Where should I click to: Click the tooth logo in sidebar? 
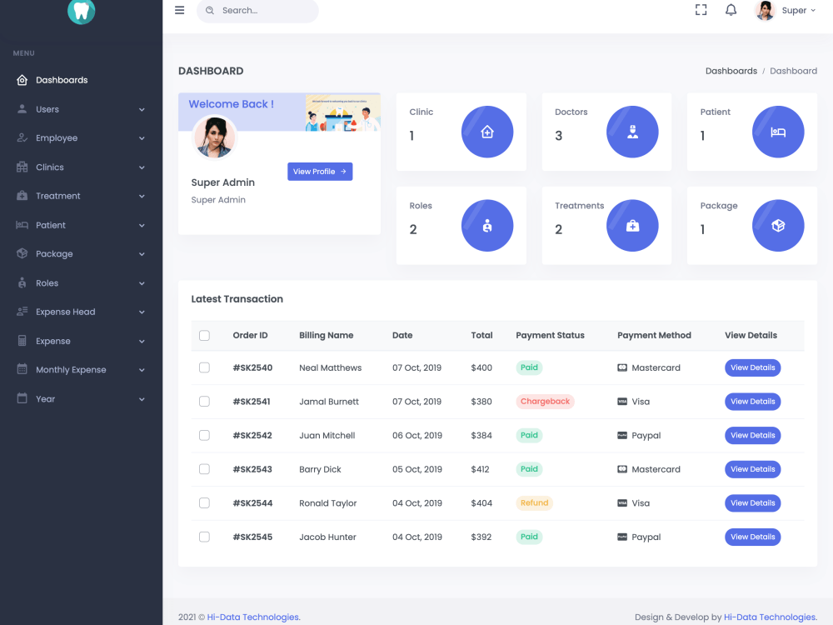pos(82,11)
